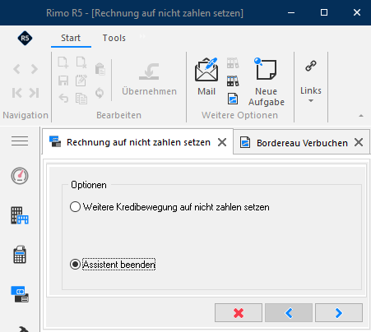Click the greyed binder archive icon
The height and width of the screenshot is (332, 371).
tap(233, 63)
